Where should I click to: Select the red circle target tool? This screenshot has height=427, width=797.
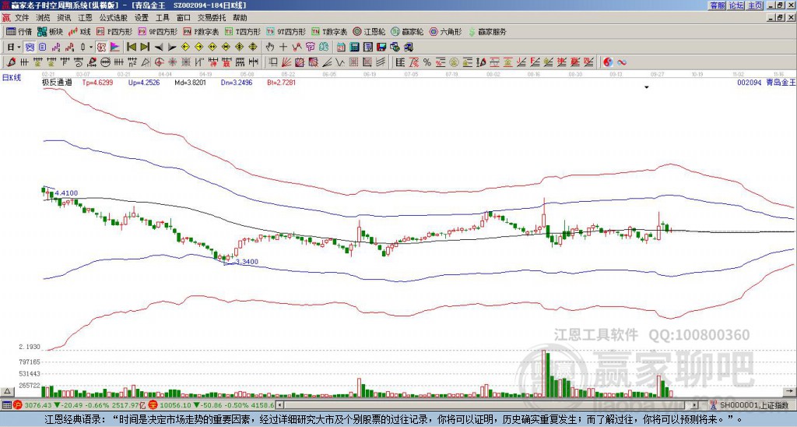click(159, 62)
